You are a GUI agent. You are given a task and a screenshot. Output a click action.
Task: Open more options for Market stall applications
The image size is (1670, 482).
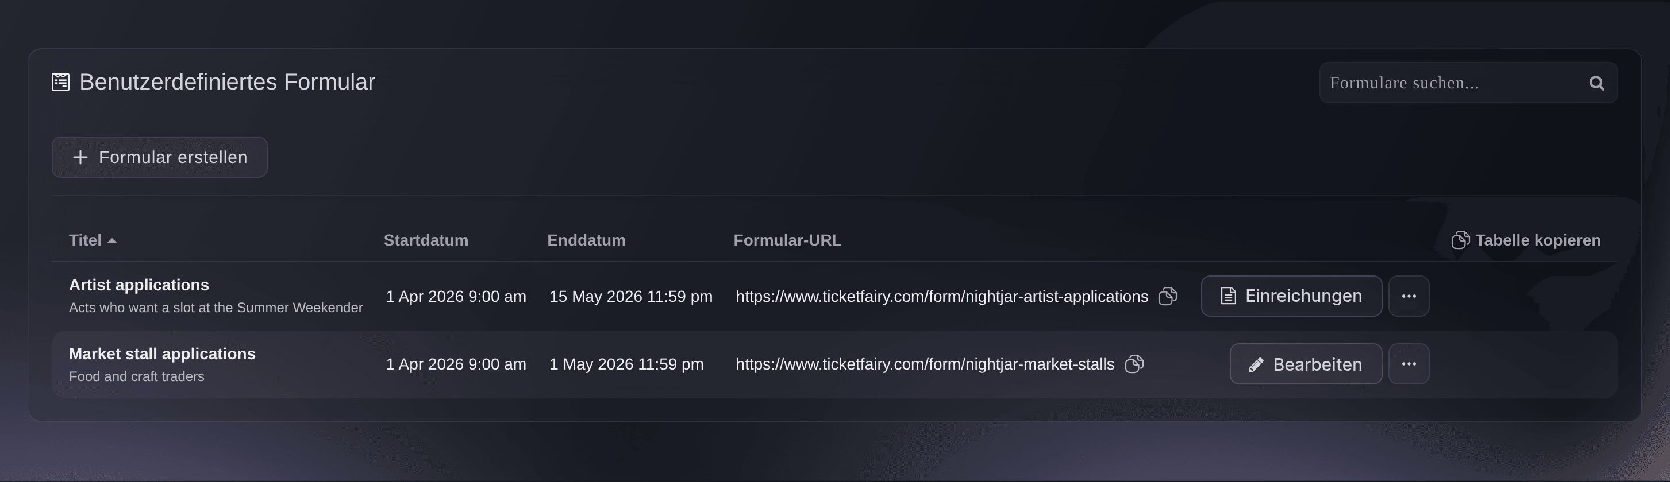1409,364
